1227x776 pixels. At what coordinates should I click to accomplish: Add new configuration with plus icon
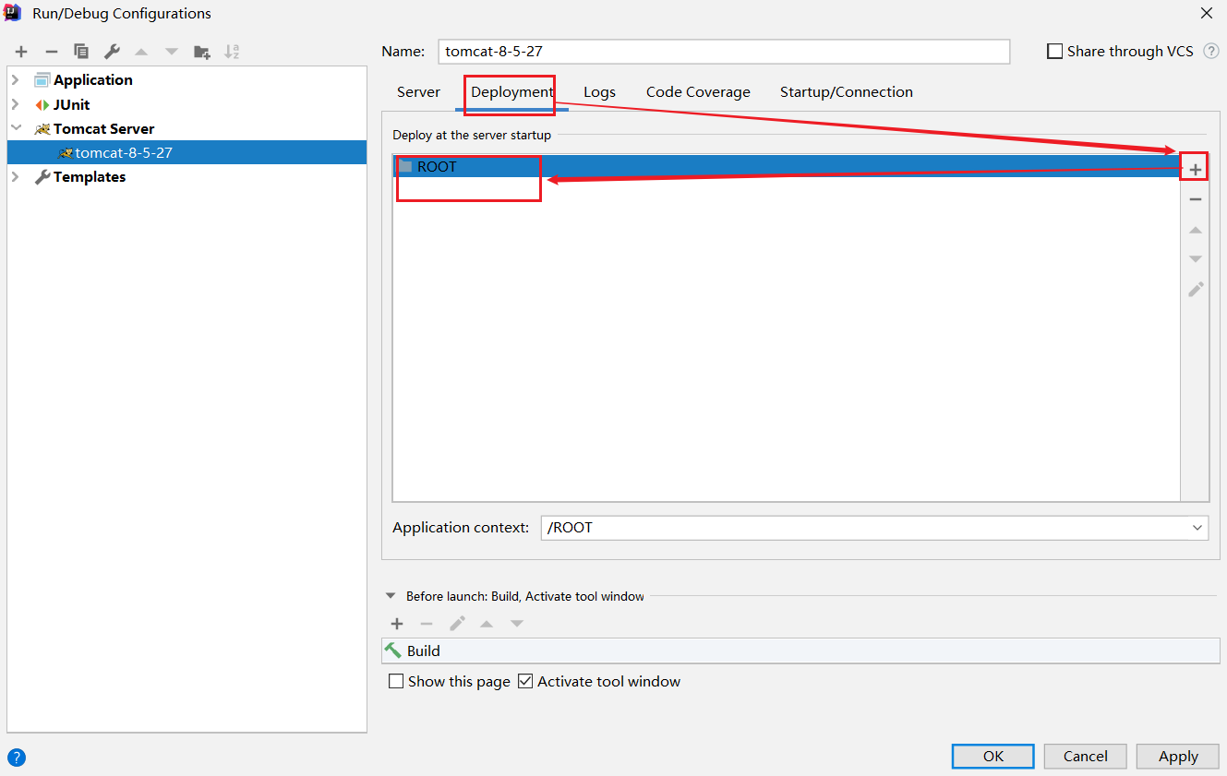tap(21, 52)
